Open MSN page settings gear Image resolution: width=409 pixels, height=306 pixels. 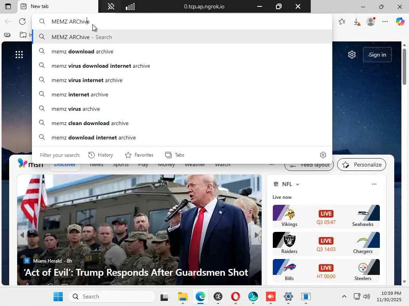[x=352, y=55]
